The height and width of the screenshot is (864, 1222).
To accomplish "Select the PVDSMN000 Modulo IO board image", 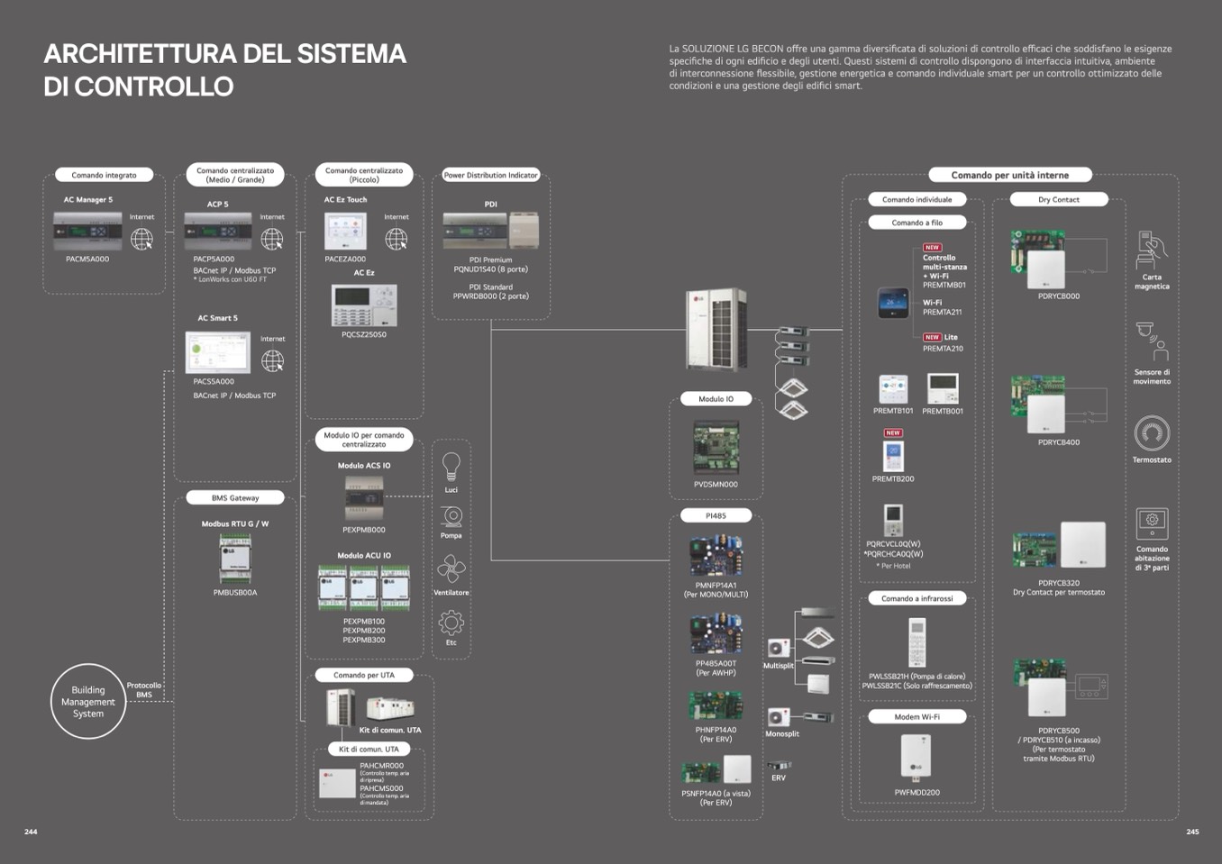I will click(x=716, y=447).
